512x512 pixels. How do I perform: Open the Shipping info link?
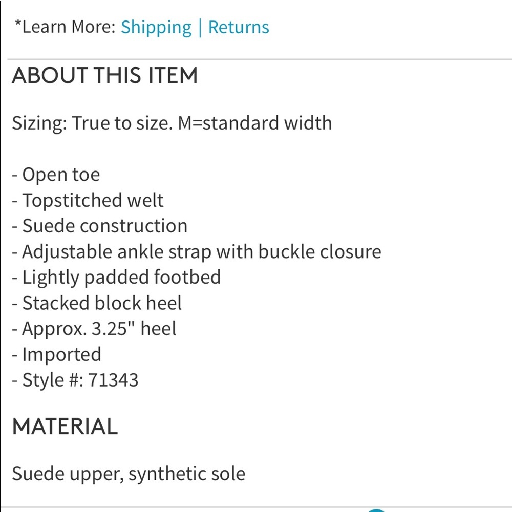(x=156, y=28)
